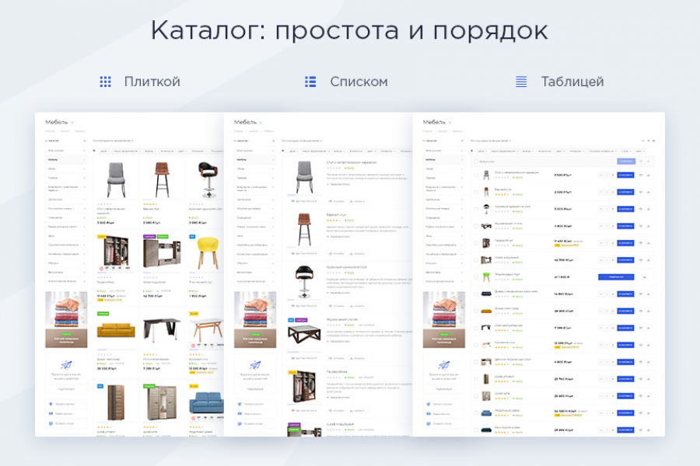The height and width of the screenshot is (466, 700).
Task: Click heart icon in black swivel chair row
Action: [x=641, y=209]
